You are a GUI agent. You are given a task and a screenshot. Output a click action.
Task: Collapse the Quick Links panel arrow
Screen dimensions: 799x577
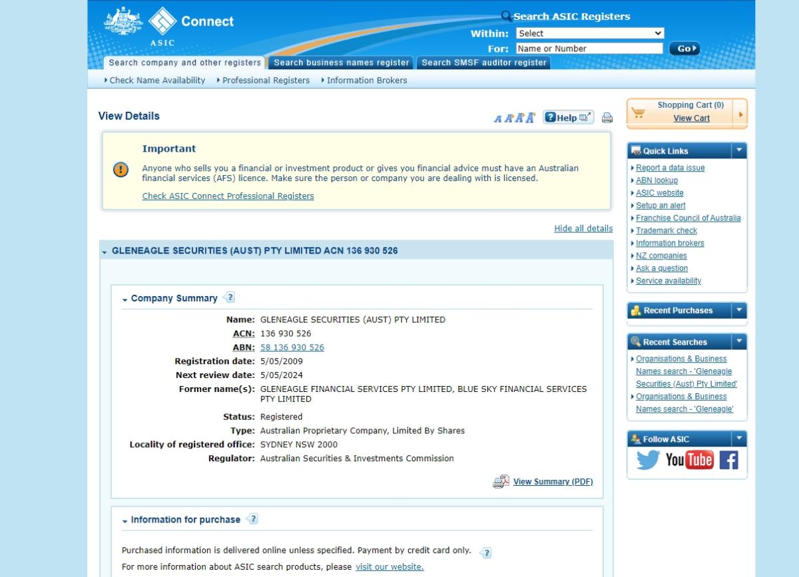click(x=738, y=150)
